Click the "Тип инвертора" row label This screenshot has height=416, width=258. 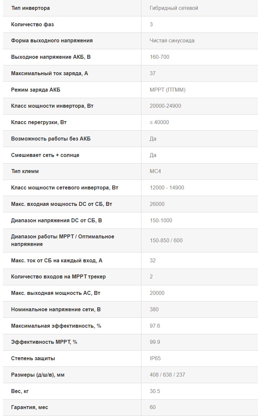click(30, 8)
